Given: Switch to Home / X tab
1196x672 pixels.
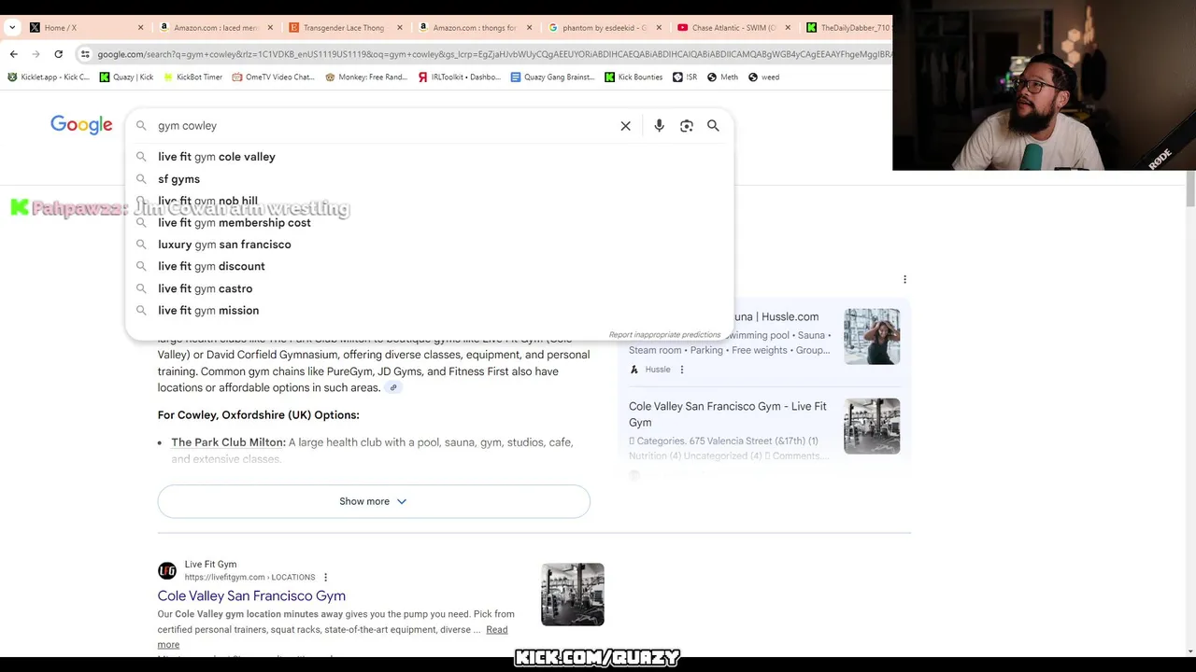Looking at the screenshot, I should pyautogui.click(x=84, y=28).
